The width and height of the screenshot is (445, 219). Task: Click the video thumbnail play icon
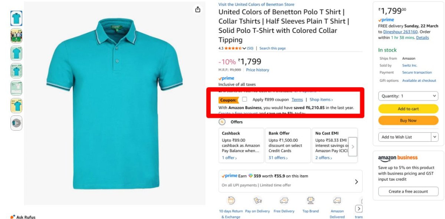16,123
